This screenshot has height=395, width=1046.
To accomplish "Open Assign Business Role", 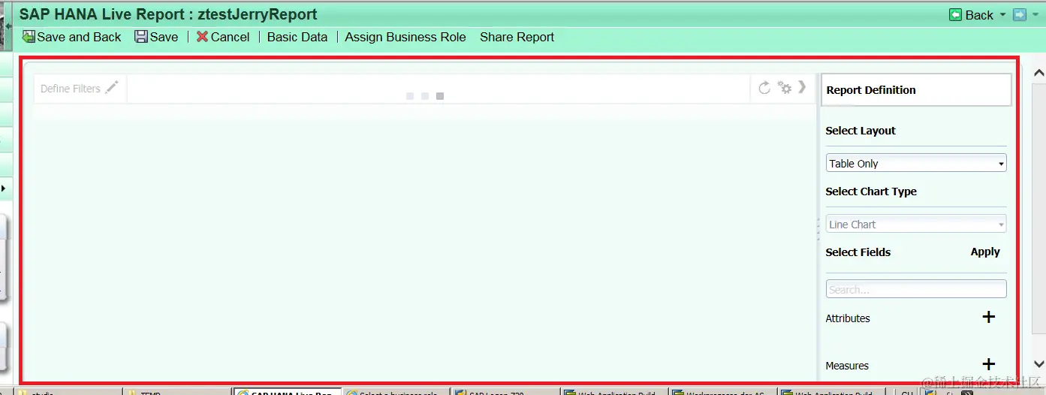I will click(x=405, y=37).
